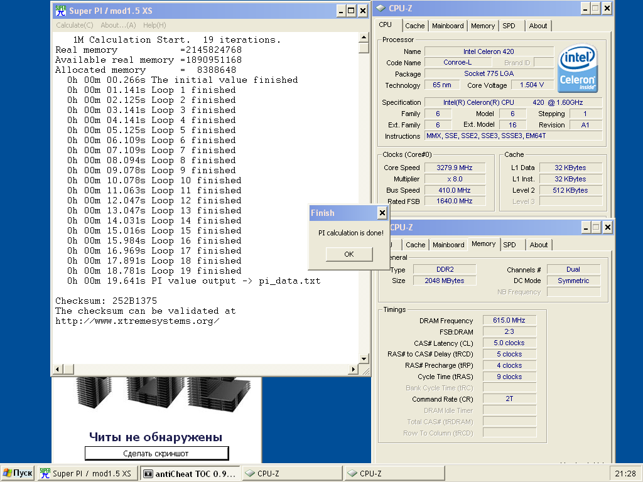Open the Cache tab in upper CPU-Z
643x482 pixels.
click(414, 26)
